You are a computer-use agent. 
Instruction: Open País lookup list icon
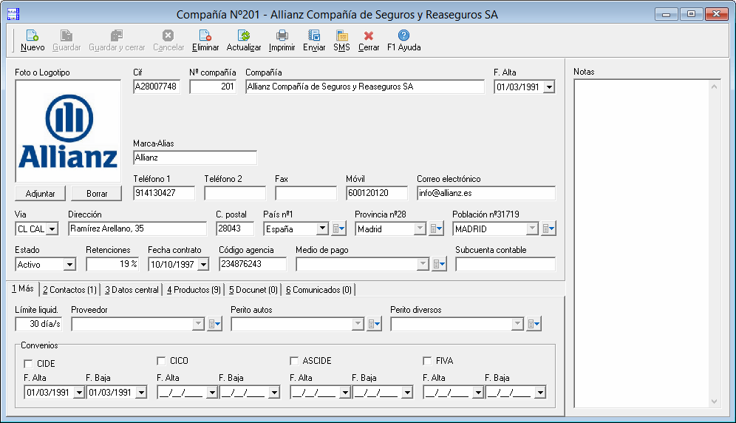tap(338, 229)
